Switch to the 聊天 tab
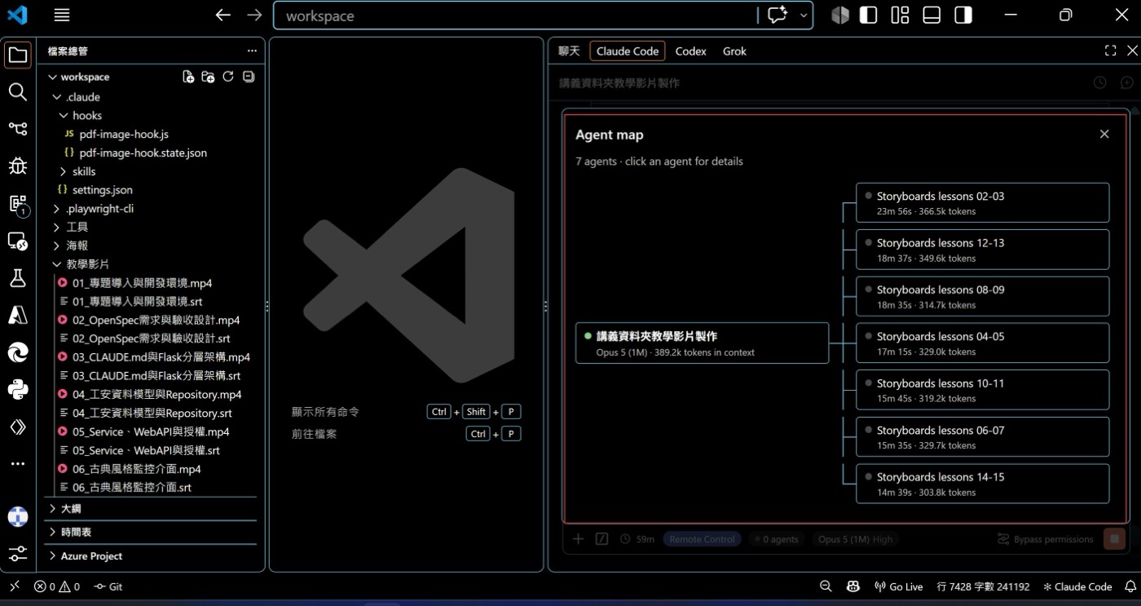Screen dimensions: 1141x606 click(x=569, y=51)
